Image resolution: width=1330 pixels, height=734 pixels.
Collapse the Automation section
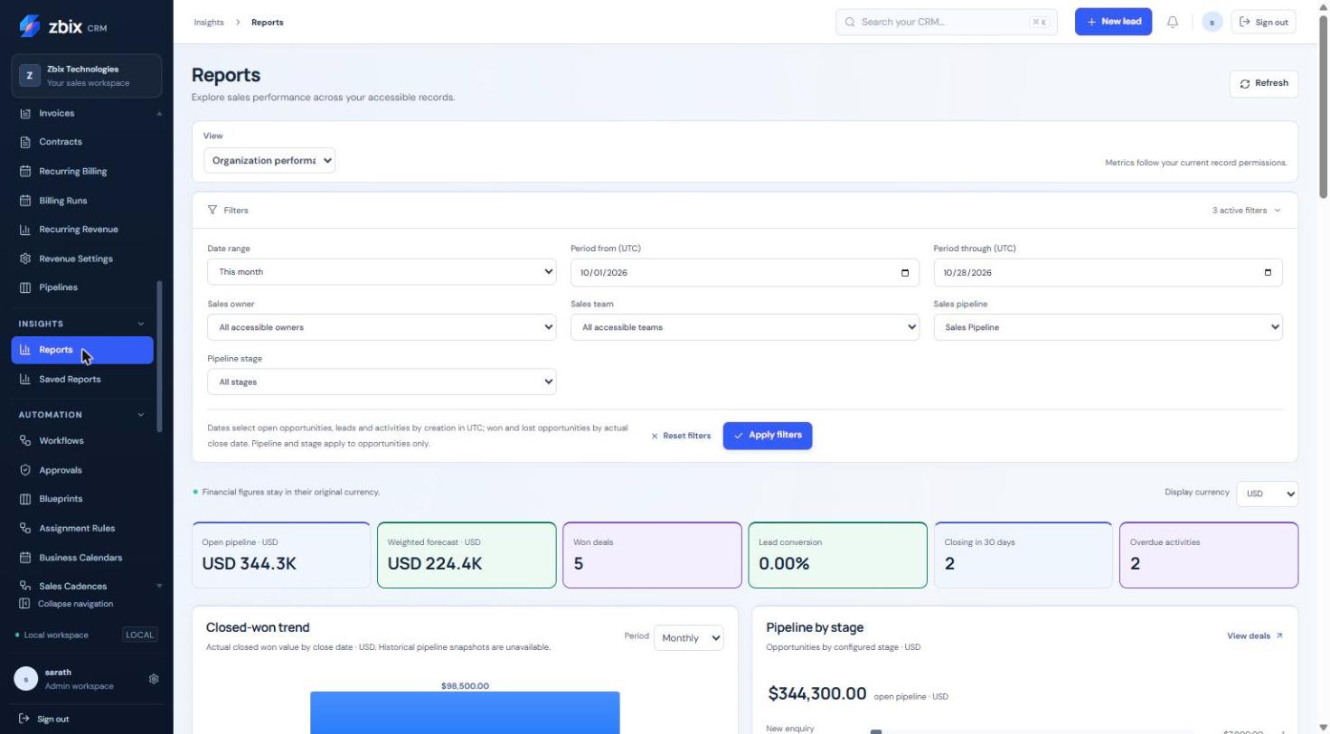coord(140,415)
